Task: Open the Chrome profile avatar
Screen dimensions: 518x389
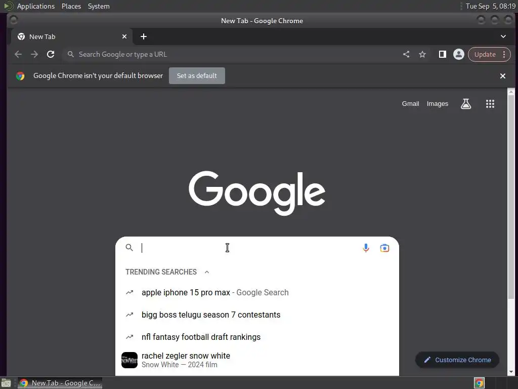Action: [458, 54]
